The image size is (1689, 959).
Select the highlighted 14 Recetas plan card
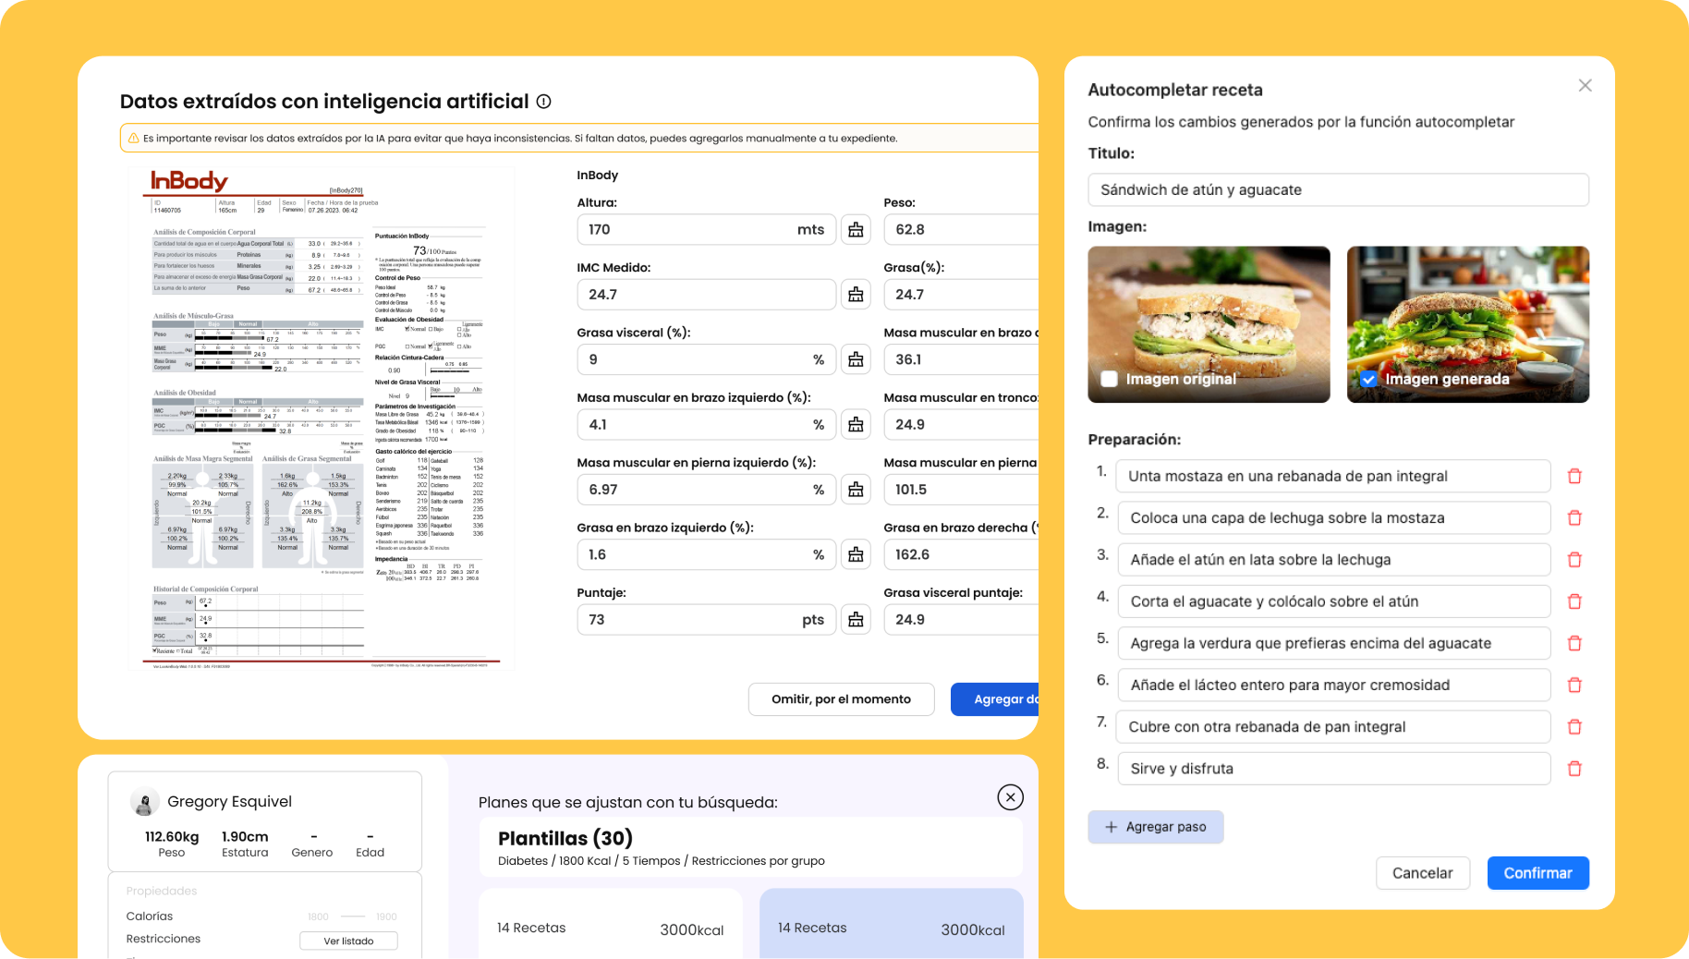(891, 924)
